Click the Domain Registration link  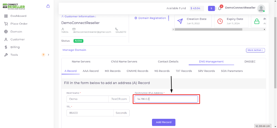(x=150, y=18)
